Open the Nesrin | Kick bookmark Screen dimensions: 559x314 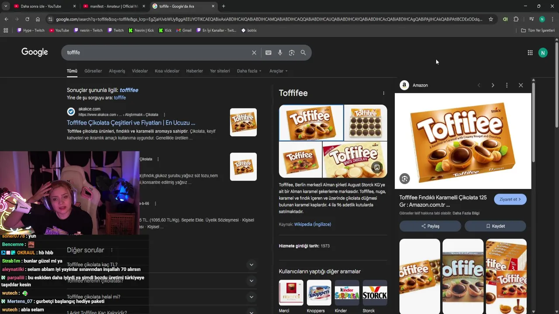click(x=141, y=31)
